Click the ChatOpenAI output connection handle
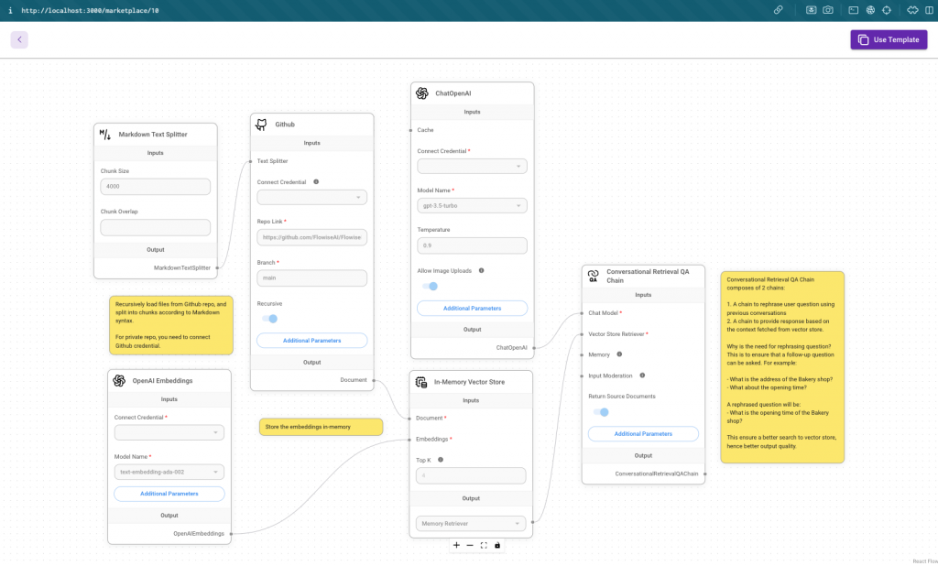Screen dimensions: 938x566 click(x=534, y=348)
